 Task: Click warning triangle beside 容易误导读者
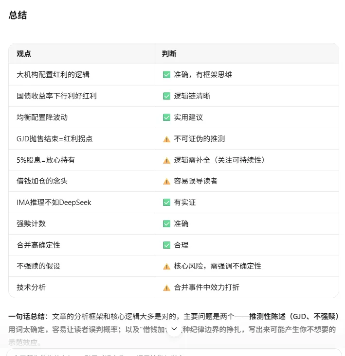pos(167,182)
